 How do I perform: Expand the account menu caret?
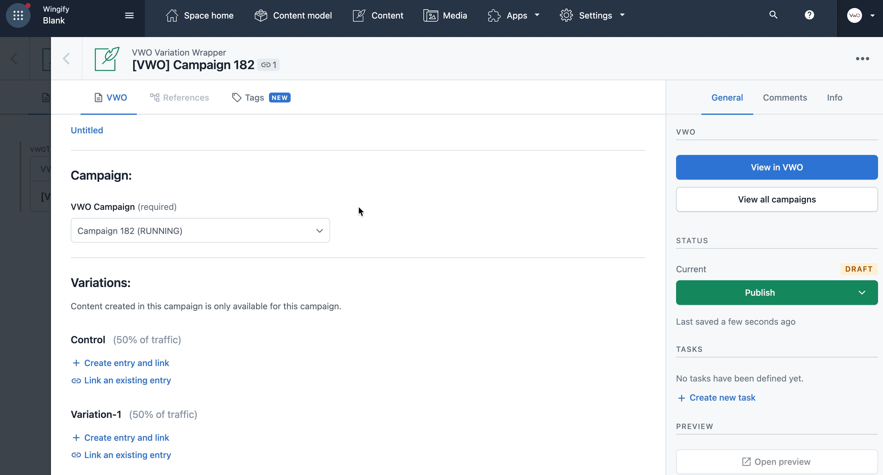click(x=872, y=15)
